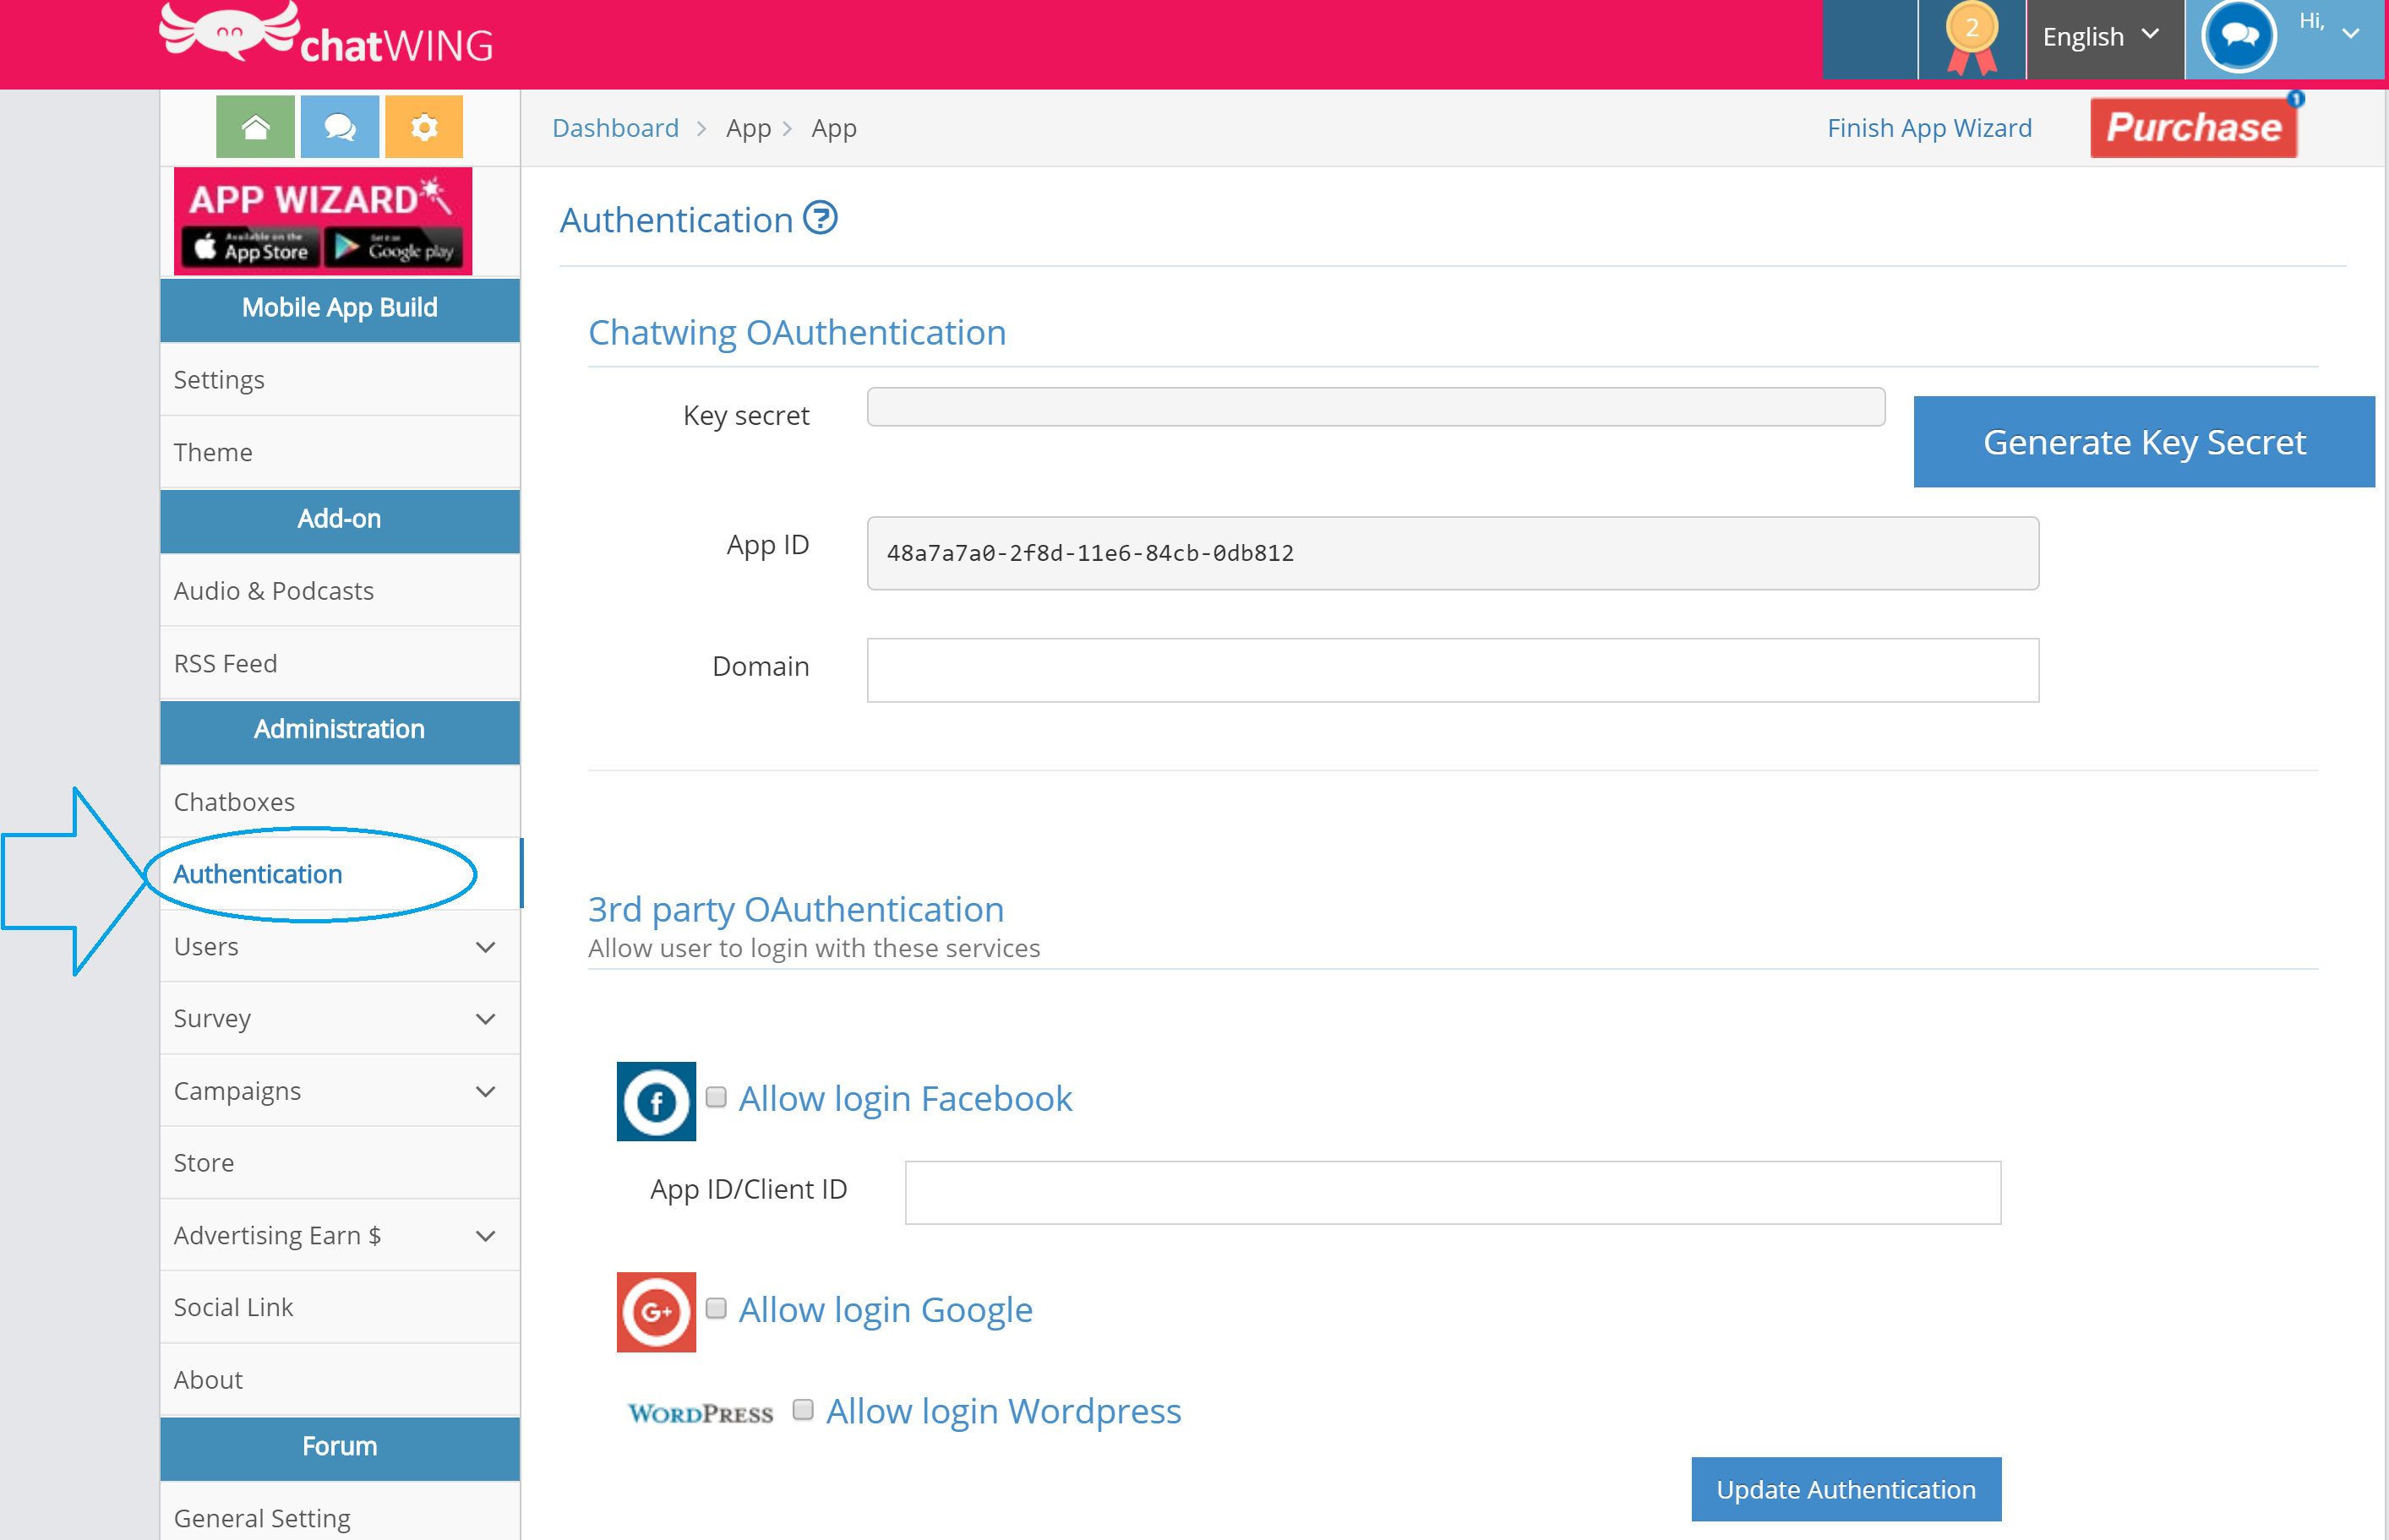Image resolution: width=2389 pixels, height=1540 pixels.
Task: Enable Allow login Facebook checkbox
Action: coord(715,1098)
